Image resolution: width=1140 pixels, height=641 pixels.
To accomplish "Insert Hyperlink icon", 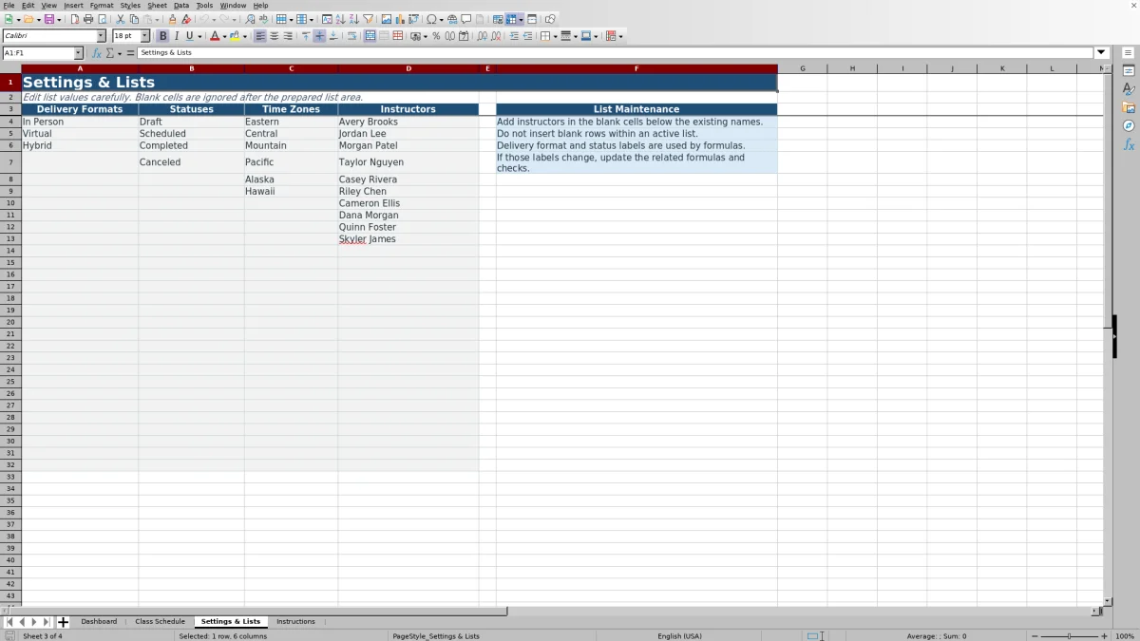I will [x=452, y=19].
